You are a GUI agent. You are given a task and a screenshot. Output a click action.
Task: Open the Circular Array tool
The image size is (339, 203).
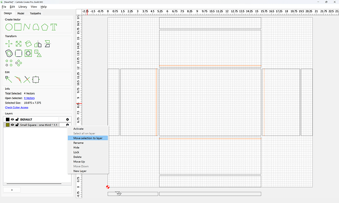tap(19, 63)
